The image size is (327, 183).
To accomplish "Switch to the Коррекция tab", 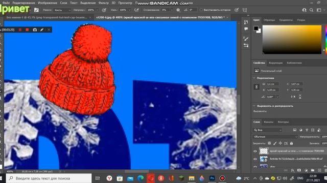I will coord(275,63).
